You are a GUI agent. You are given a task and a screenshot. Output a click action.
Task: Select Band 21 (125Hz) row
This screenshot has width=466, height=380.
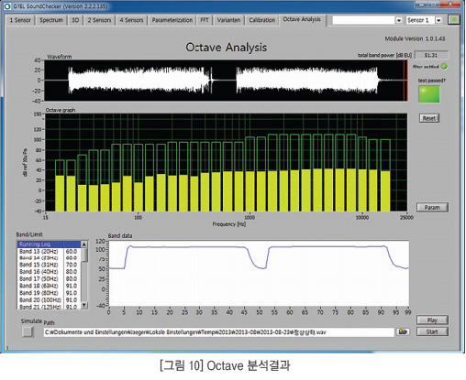49,307
